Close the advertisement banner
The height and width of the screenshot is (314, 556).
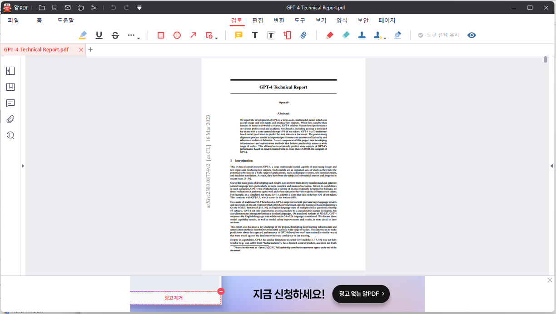click(x=550, y=280)
